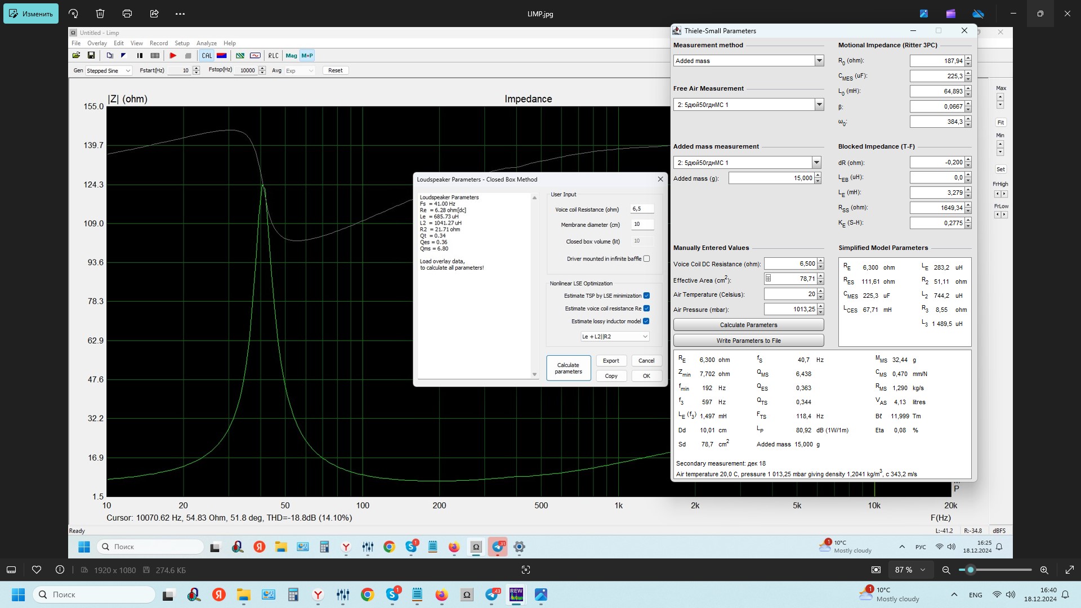
Task: Click the RLC measurement mode icon
Action: click(273, 55)
